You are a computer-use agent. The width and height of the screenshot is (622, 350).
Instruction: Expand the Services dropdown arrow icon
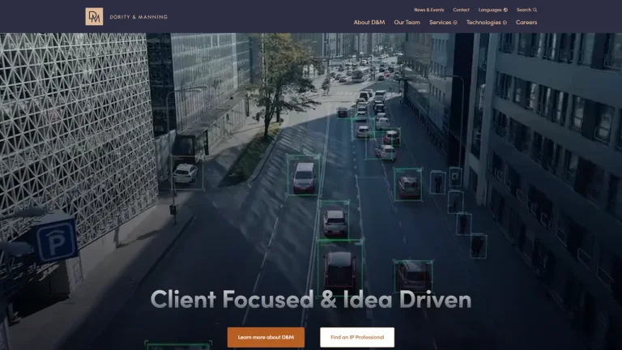(455, 23)
